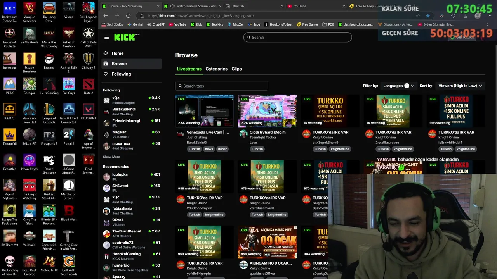The height and width of the screenshot is (279, 497).
Task: Click the Search tags field
Action: (221, 86)
